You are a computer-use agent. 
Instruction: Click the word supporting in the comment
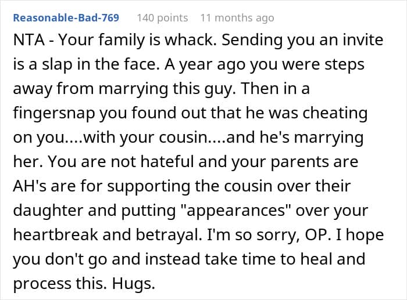[149, 186]
